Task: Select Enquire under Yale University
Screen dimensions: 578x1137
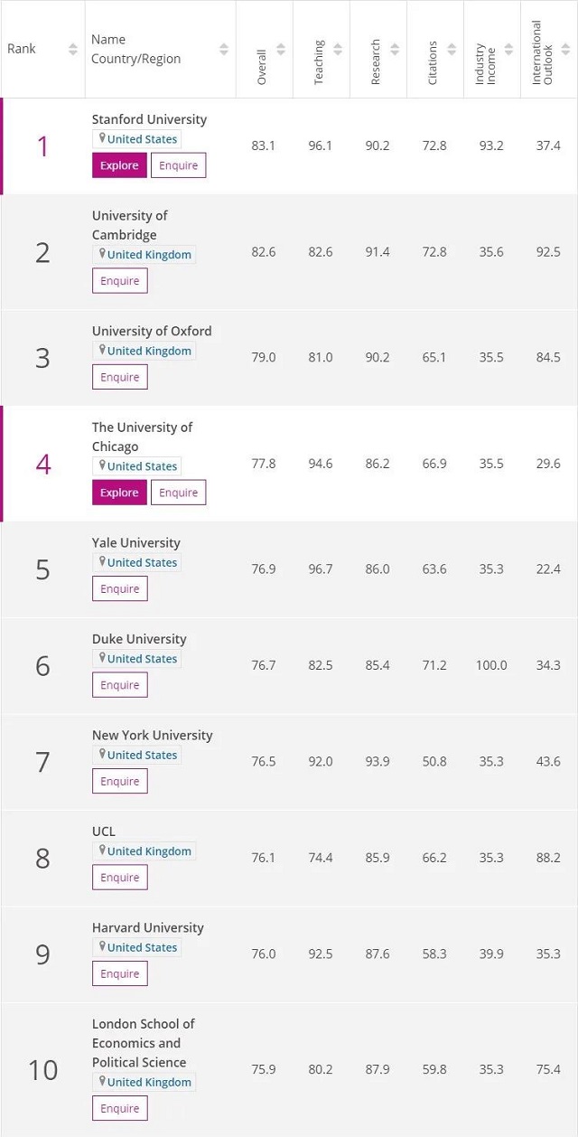Action: click(119, 588)
